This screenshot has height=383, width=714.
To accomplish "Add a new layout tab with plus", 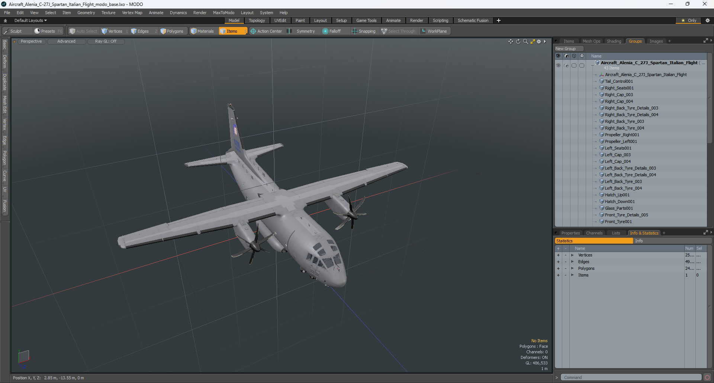I will (499, 20).
